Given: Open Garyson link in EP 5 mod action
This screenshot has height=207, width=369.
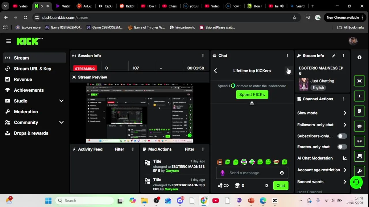Looking at the screenshot, I should pyautogui.click(x=172, y=171).
